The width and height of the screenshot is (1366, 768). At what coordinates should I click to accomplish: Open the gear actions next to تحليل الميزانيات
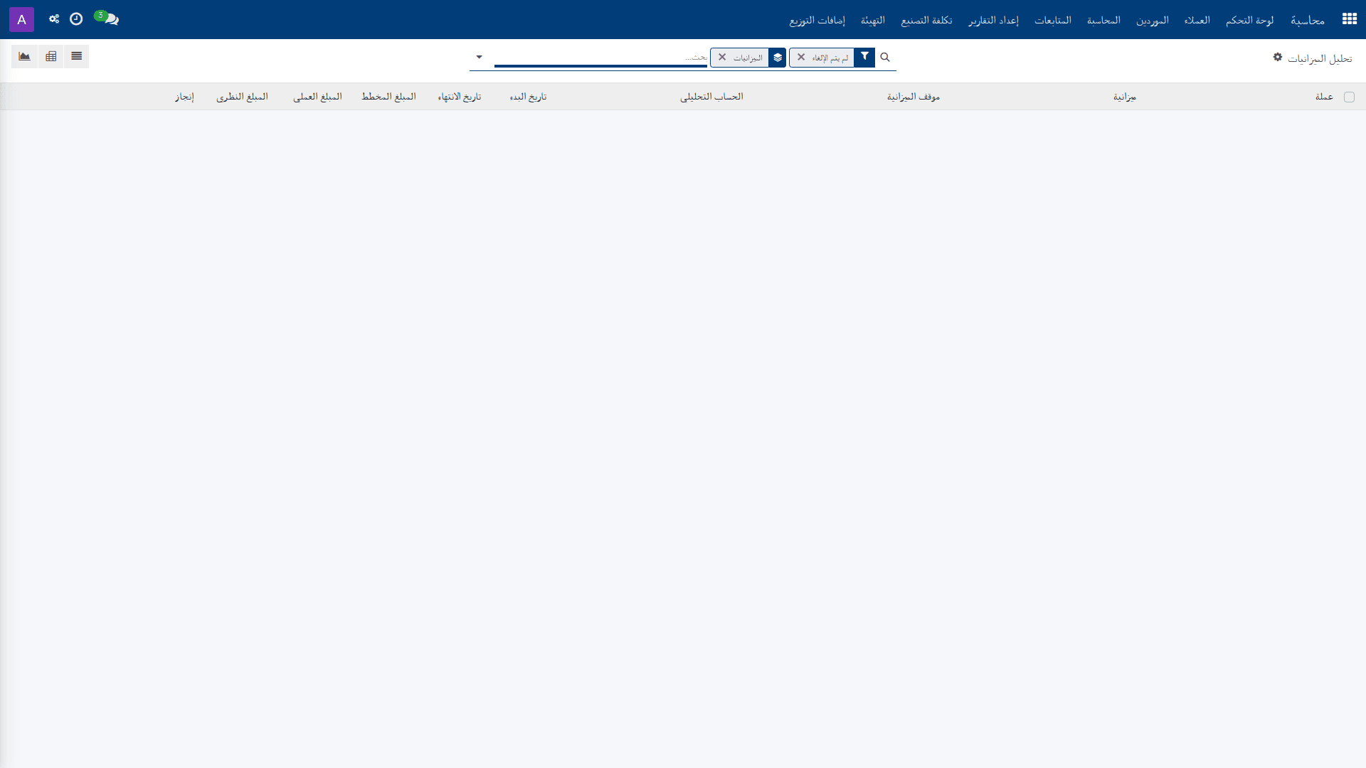click(1278, 57)
